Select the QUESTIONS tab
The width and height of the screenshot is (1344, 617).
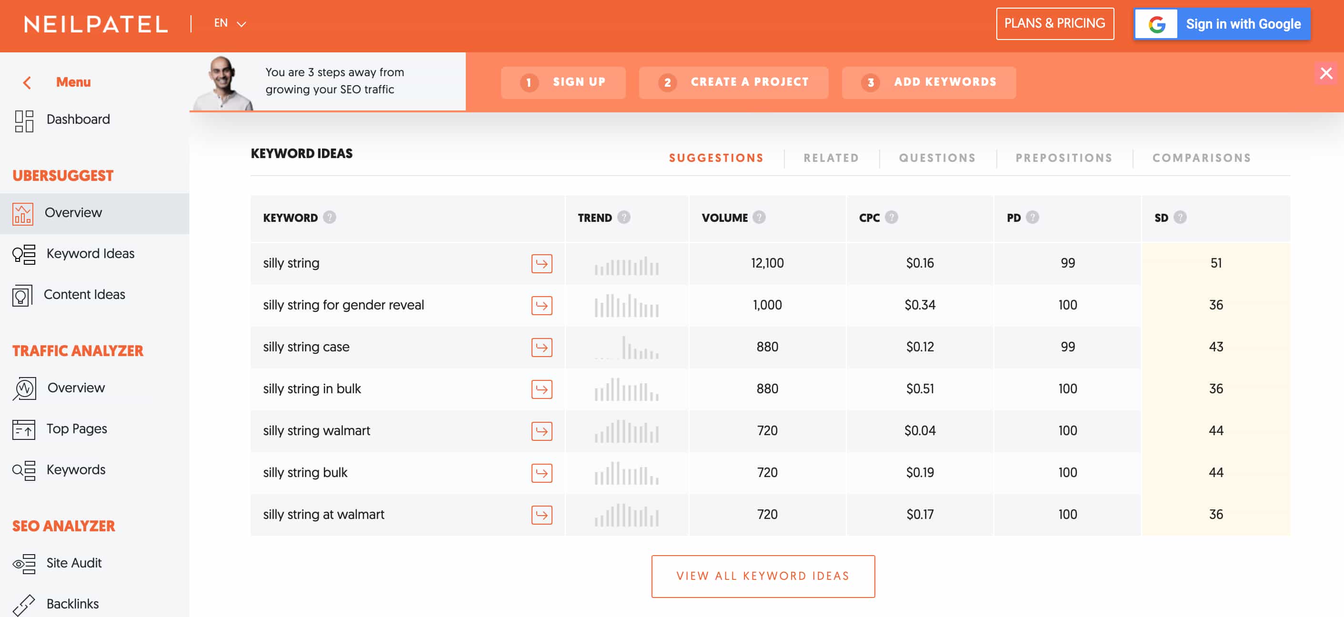(x=937, y=158)
